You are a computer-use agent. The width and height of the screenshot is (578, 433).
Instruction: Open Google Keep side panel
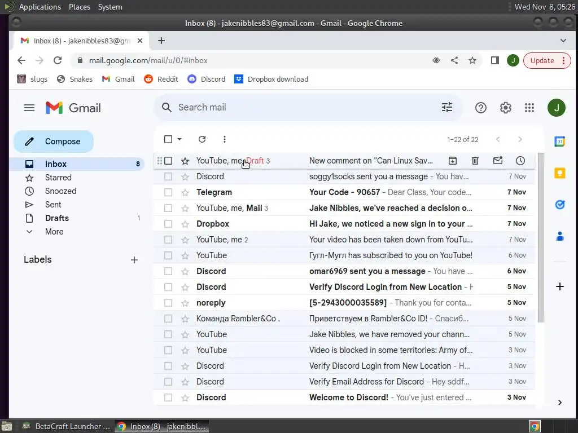tap(559, 173)
